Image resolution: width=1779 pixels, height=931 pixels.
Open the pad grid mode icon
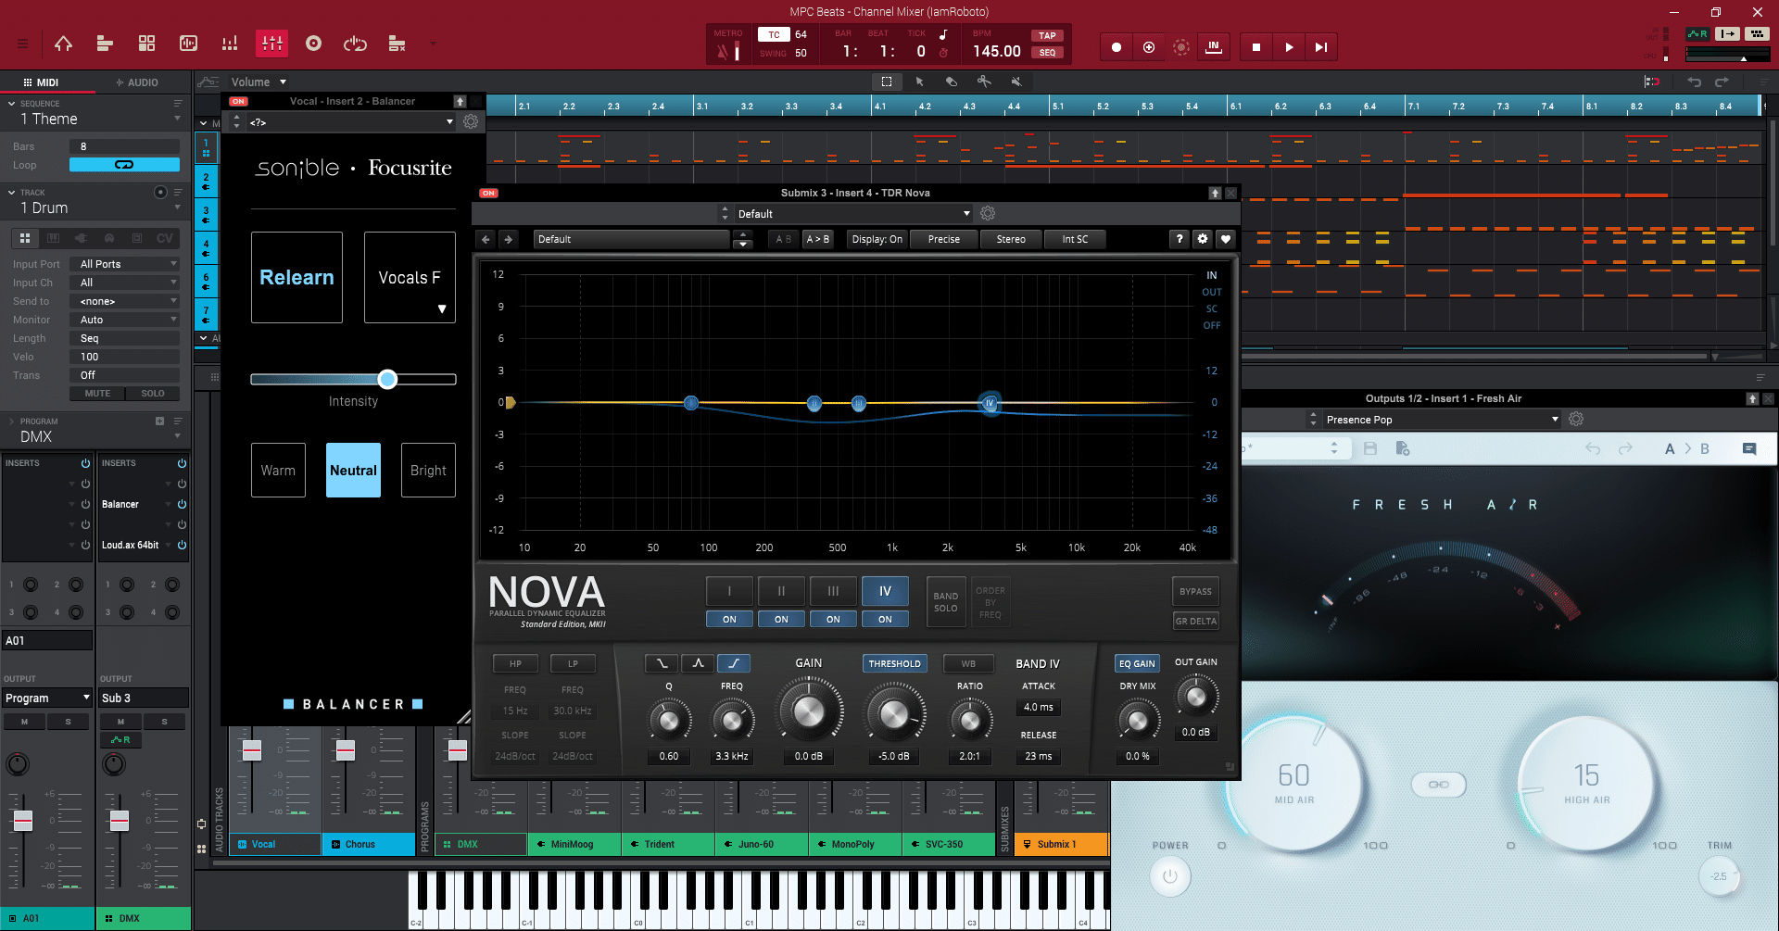tap(146, 44)
